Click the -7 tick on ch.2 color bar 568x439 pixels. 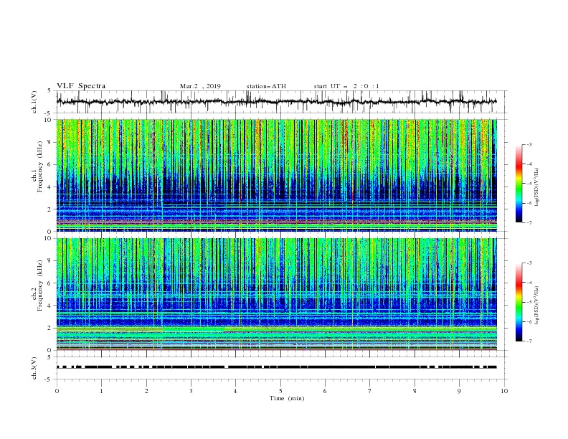click(x=529, y=341)
